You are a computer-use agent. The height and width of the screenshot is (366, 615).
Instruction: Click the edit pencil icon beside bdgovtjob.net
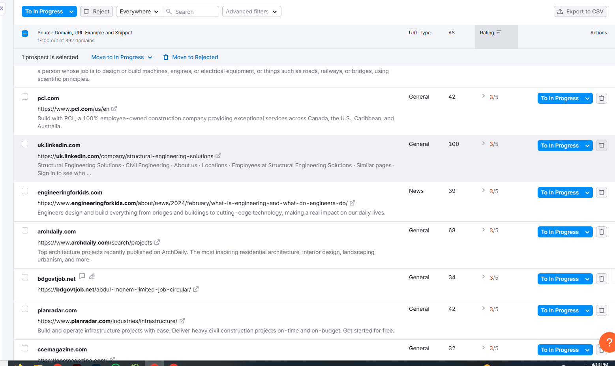[92, 276]
